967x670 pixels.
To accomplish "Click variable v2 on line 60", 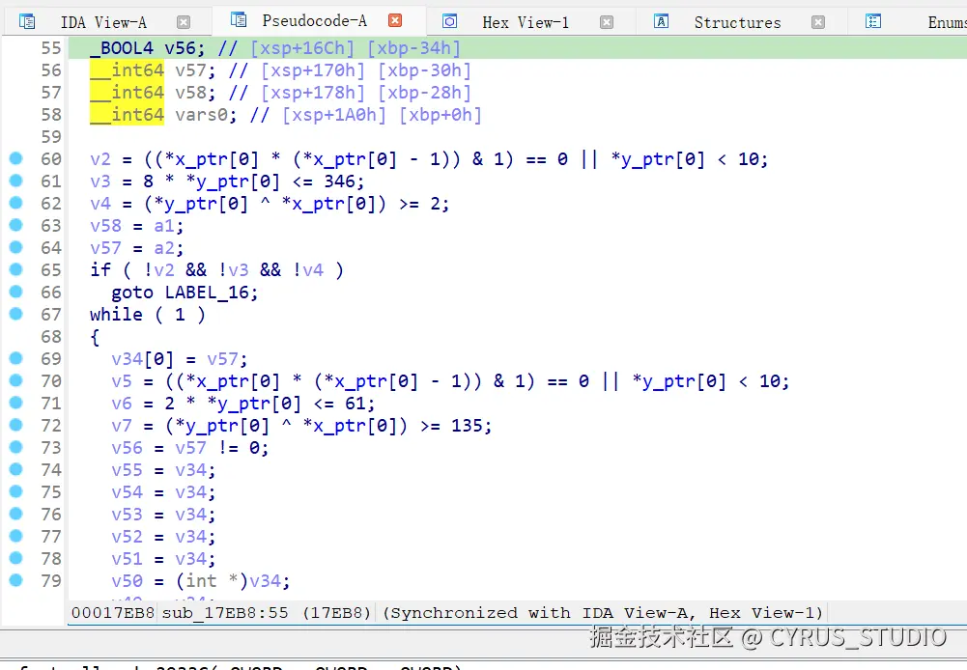I will pos(100,159).
